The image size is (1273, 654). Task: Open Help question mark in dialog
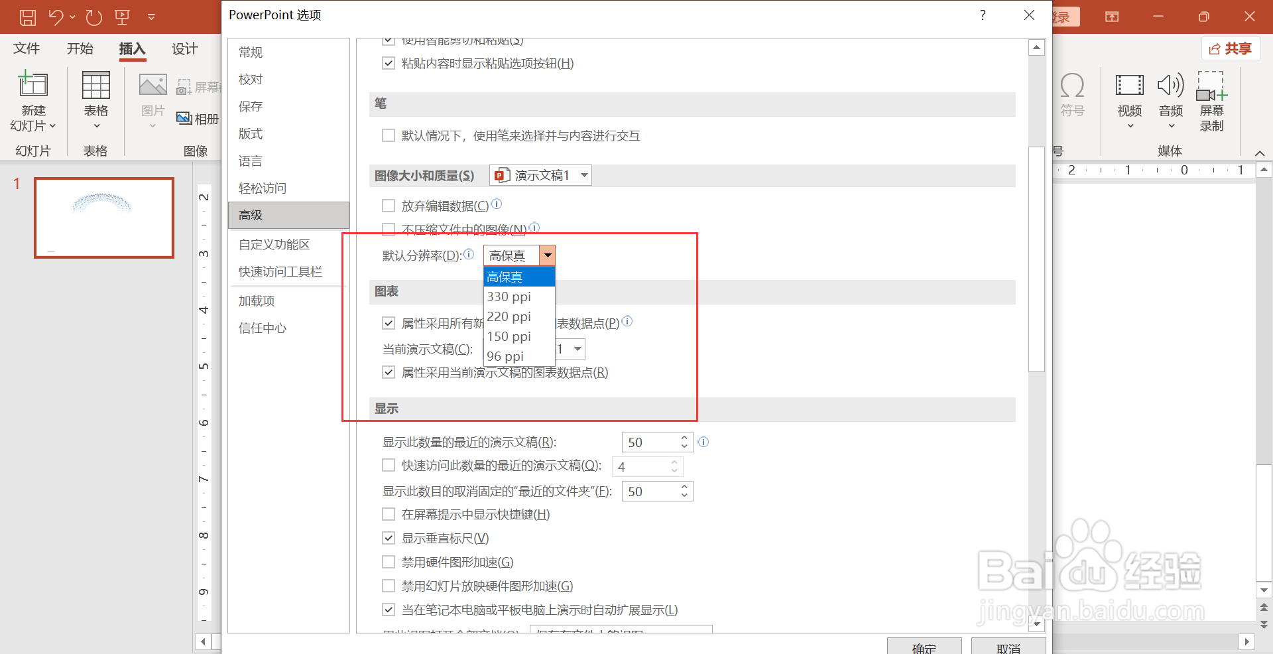pyautogui.click(x=983, y=15)
